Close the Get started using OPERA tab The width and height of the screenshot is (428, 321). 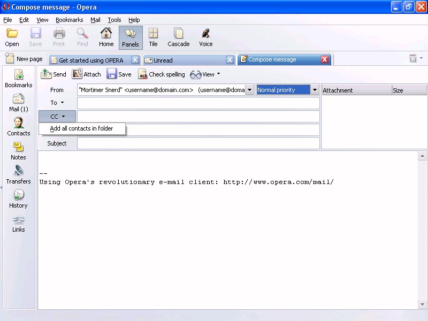[x=135, y=60]
